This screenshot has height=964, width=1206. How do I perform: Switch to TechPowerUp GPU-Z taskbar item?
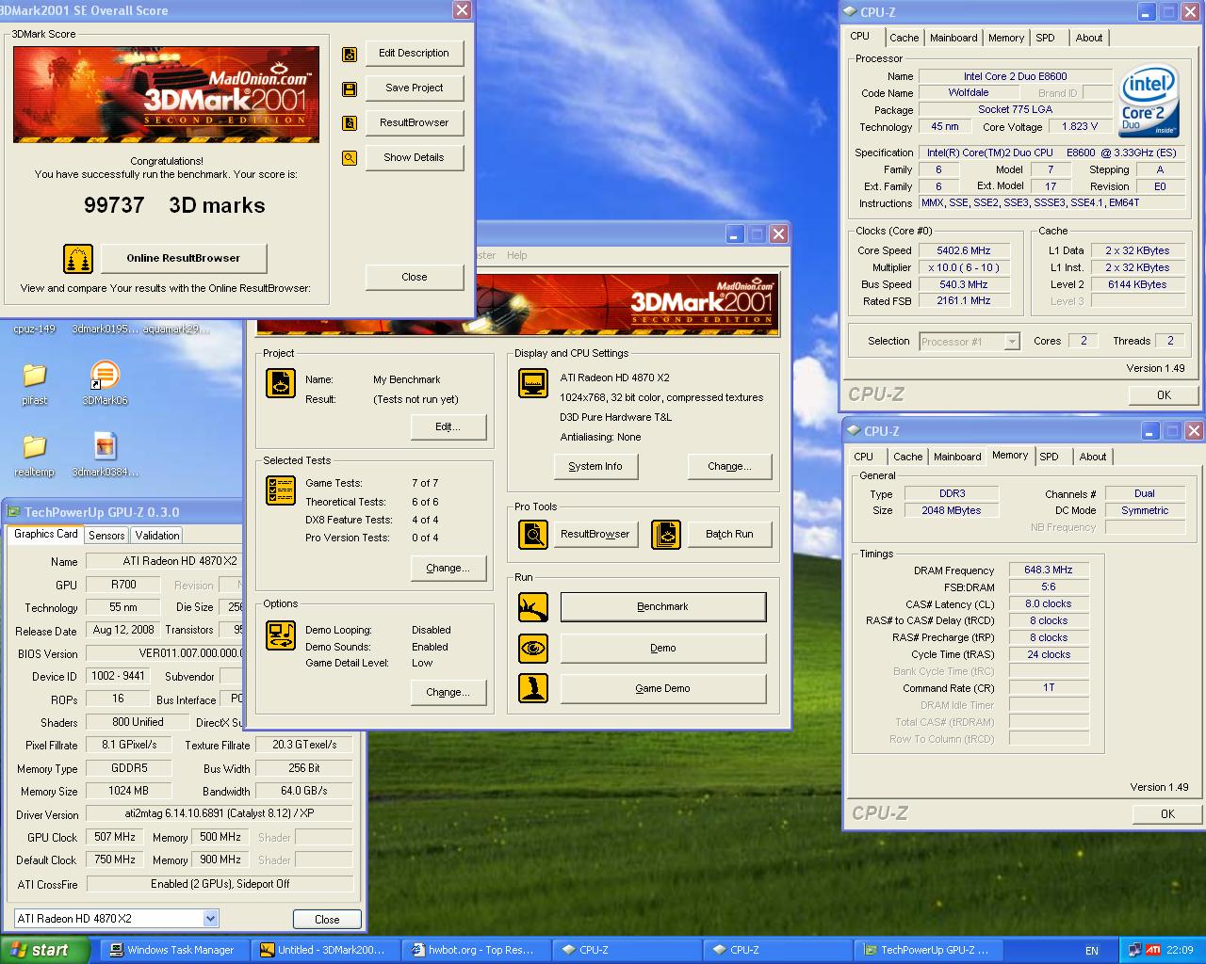click(x=928, y=950)
